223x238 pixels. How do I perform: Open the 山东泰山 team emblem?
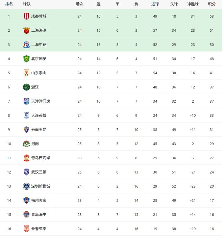point(26,73)
